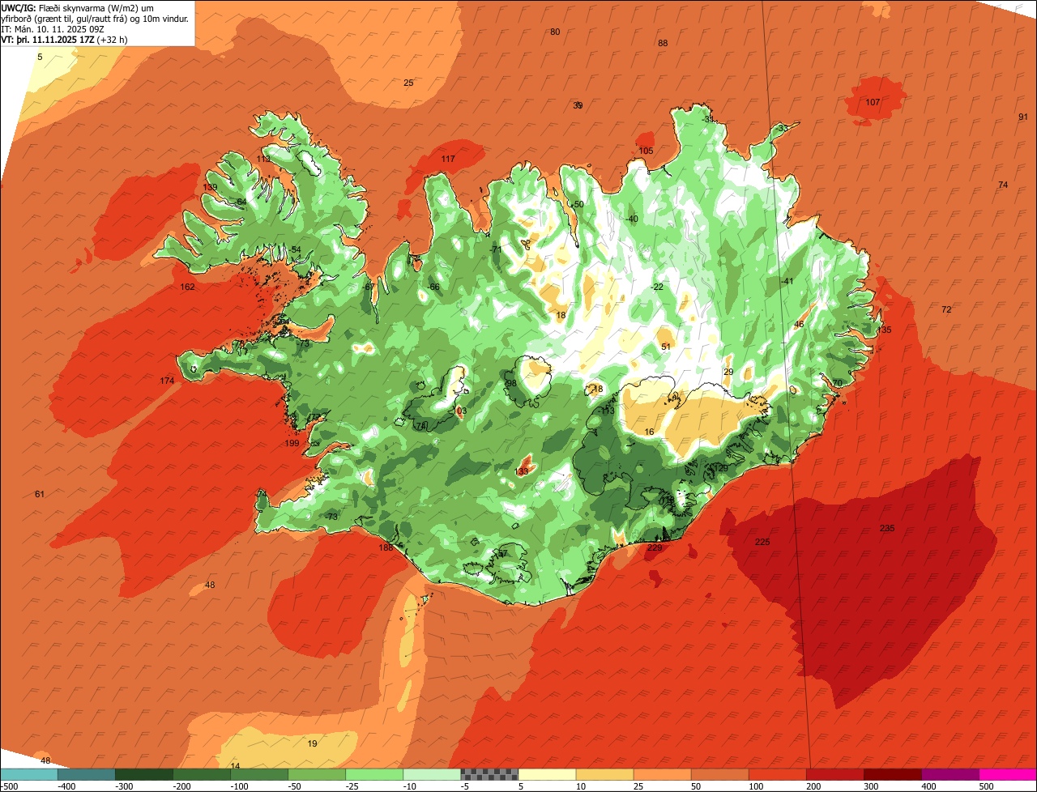Click the value 29 north of Vatnajökull
This screenshot has height=792, width=1037.
pyautogui.click(x=728, y=372)
